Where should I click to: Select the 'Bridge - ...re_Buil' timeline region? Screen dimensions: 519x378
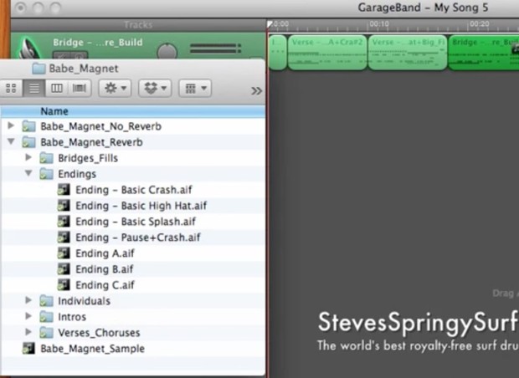[484, 52]
